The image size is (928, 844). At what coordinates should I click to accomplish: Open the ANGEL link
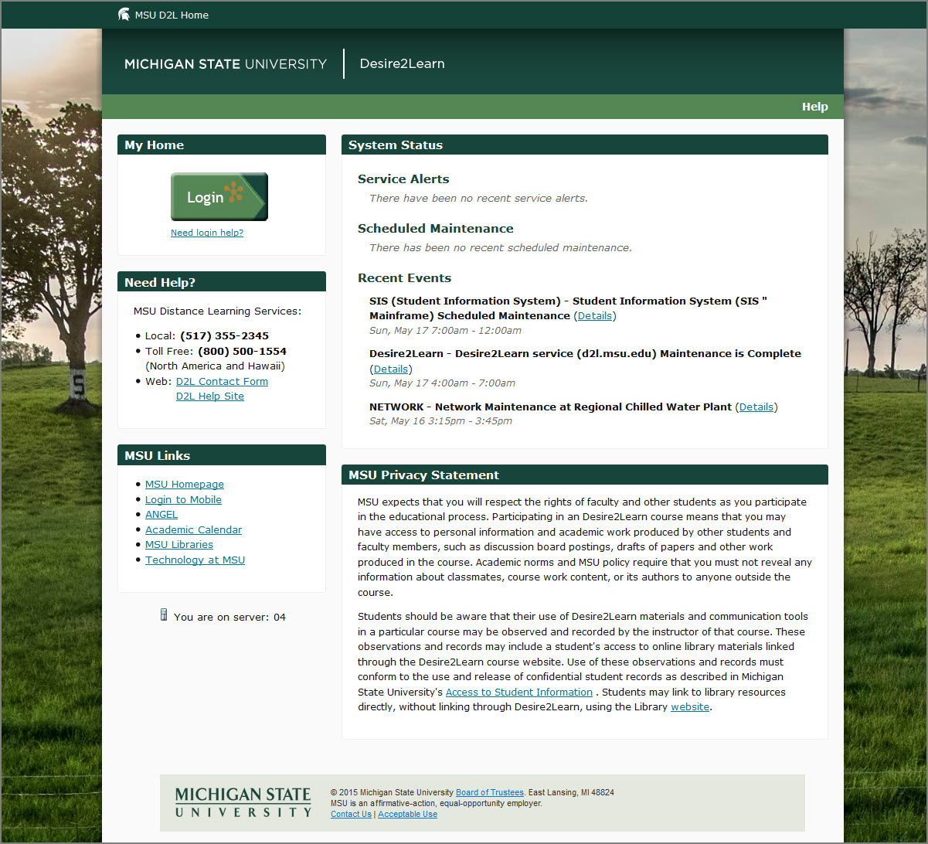tap(161, 514)
